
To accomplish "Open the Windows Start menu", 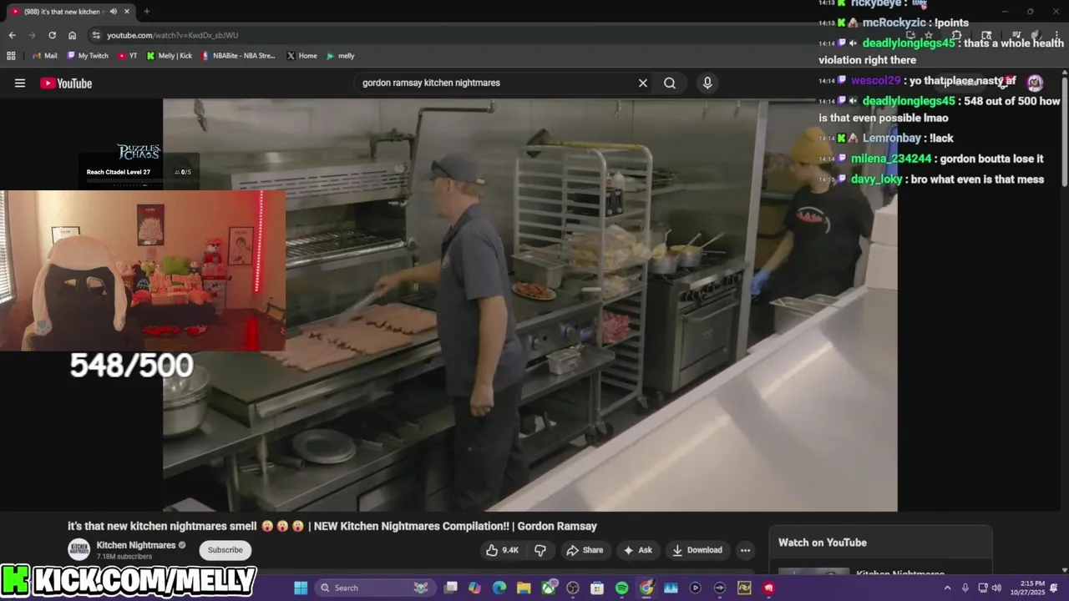I will point(301,588).
